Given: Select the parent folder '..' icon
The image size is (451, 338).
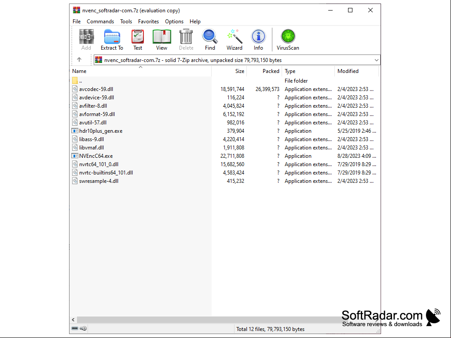Looking at the screenshot, I should point(75,81).
